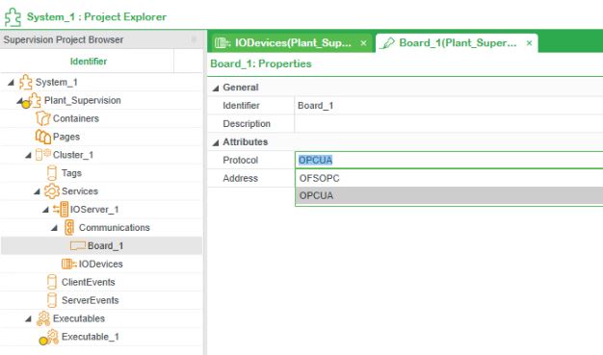Select Containers in the project tree

click(x=76, y=118)
